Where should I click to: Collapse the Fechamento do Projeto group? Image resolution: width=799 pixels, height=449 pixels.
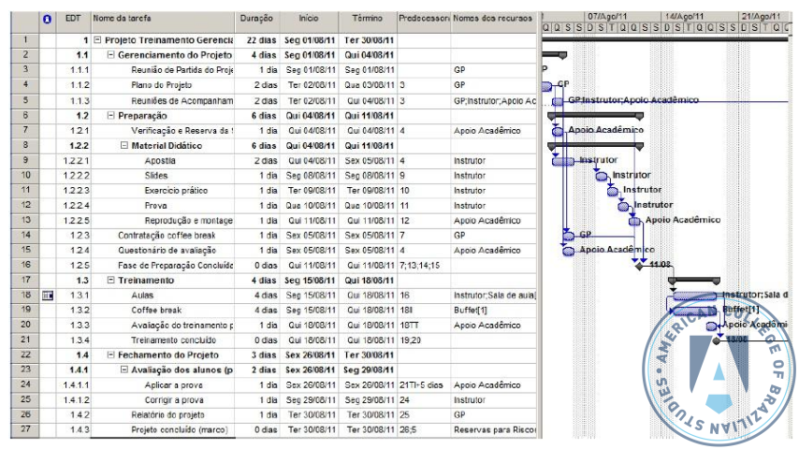pos(110,355)
